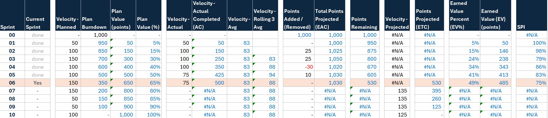Click the Plan Value (%) cell showing 65%
This screenshot has width=548, height=118.
tap(148, 83)
